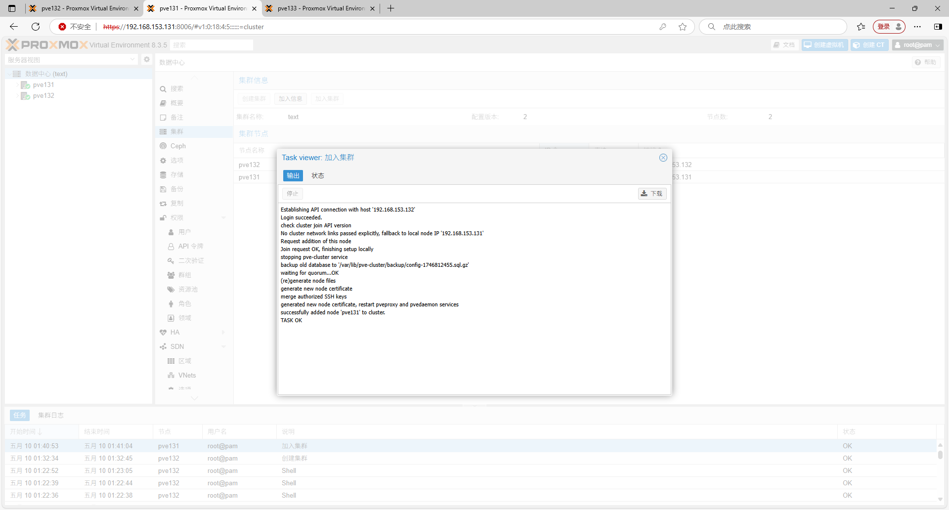Expand the HA section arrow
949x510 pixels.
[223, 333]
